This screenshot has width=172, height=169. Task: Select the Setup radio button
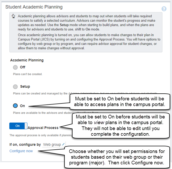(x=15, y=87)
